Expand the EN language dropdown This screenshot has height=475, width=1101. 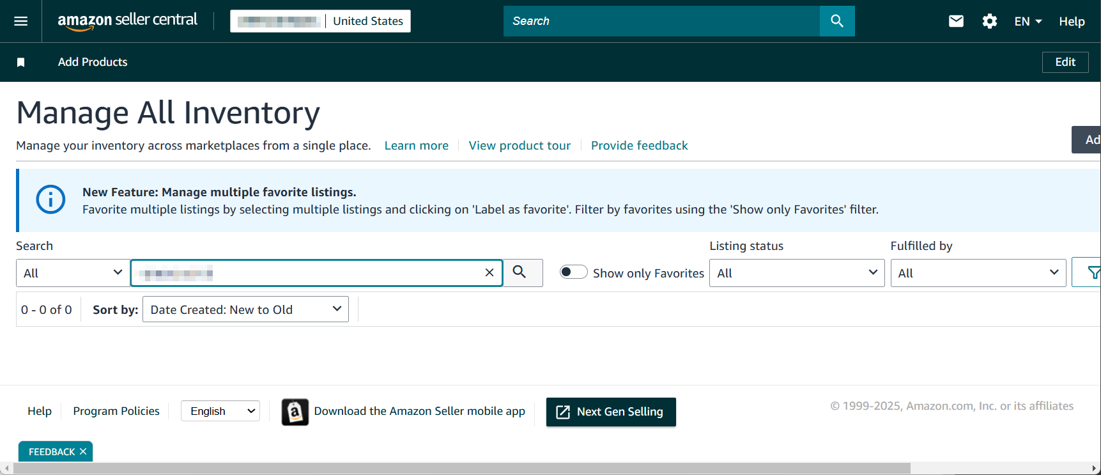coord(1028,21)
